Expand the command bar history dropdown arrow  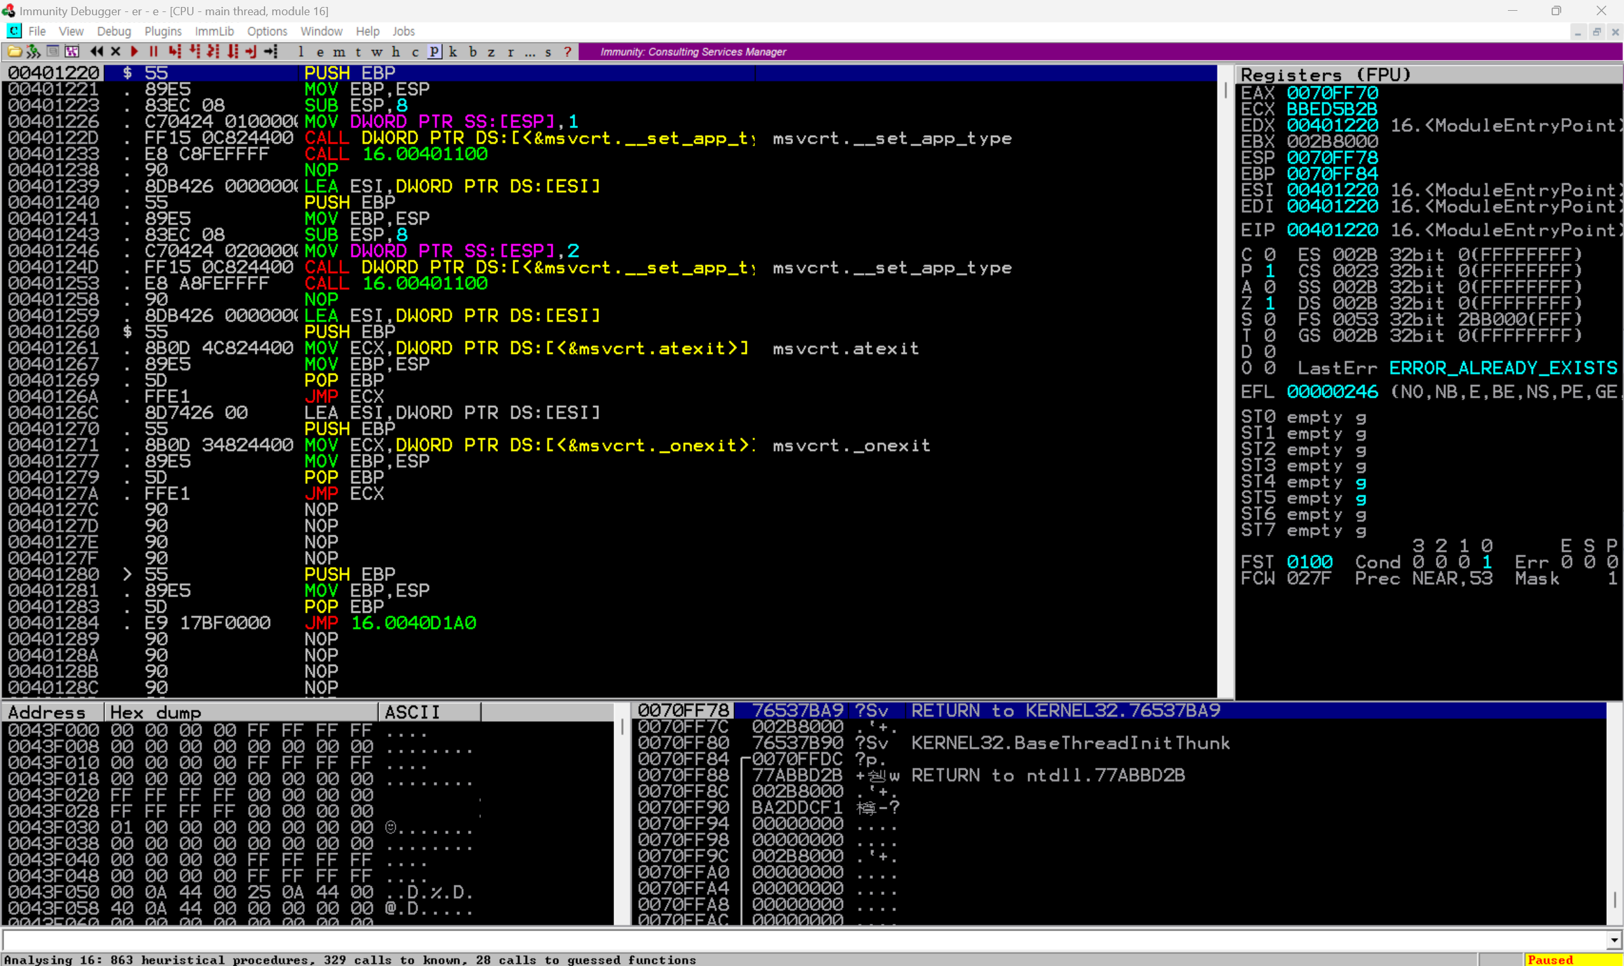pyautogui.click(x=1614, y=940)
